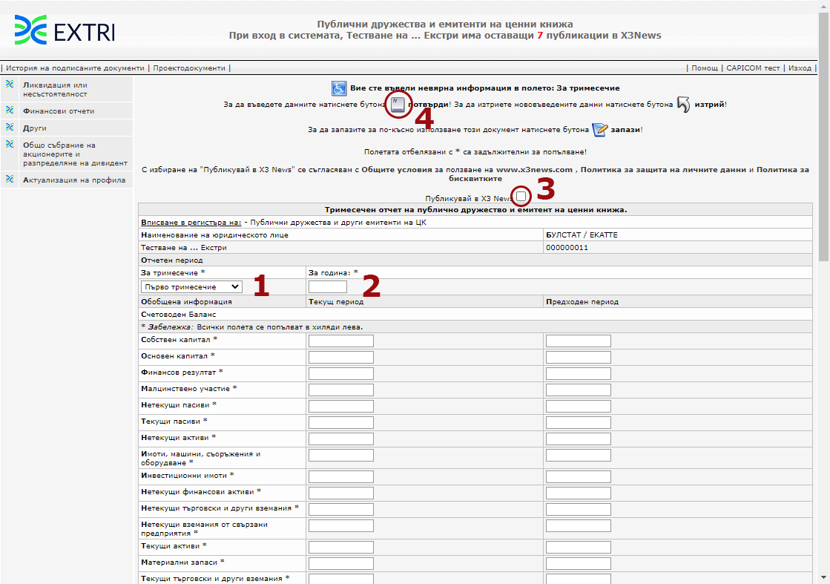
Task: Open Ликвидация или несъстоятелност menu
Action: coord(55,90)
